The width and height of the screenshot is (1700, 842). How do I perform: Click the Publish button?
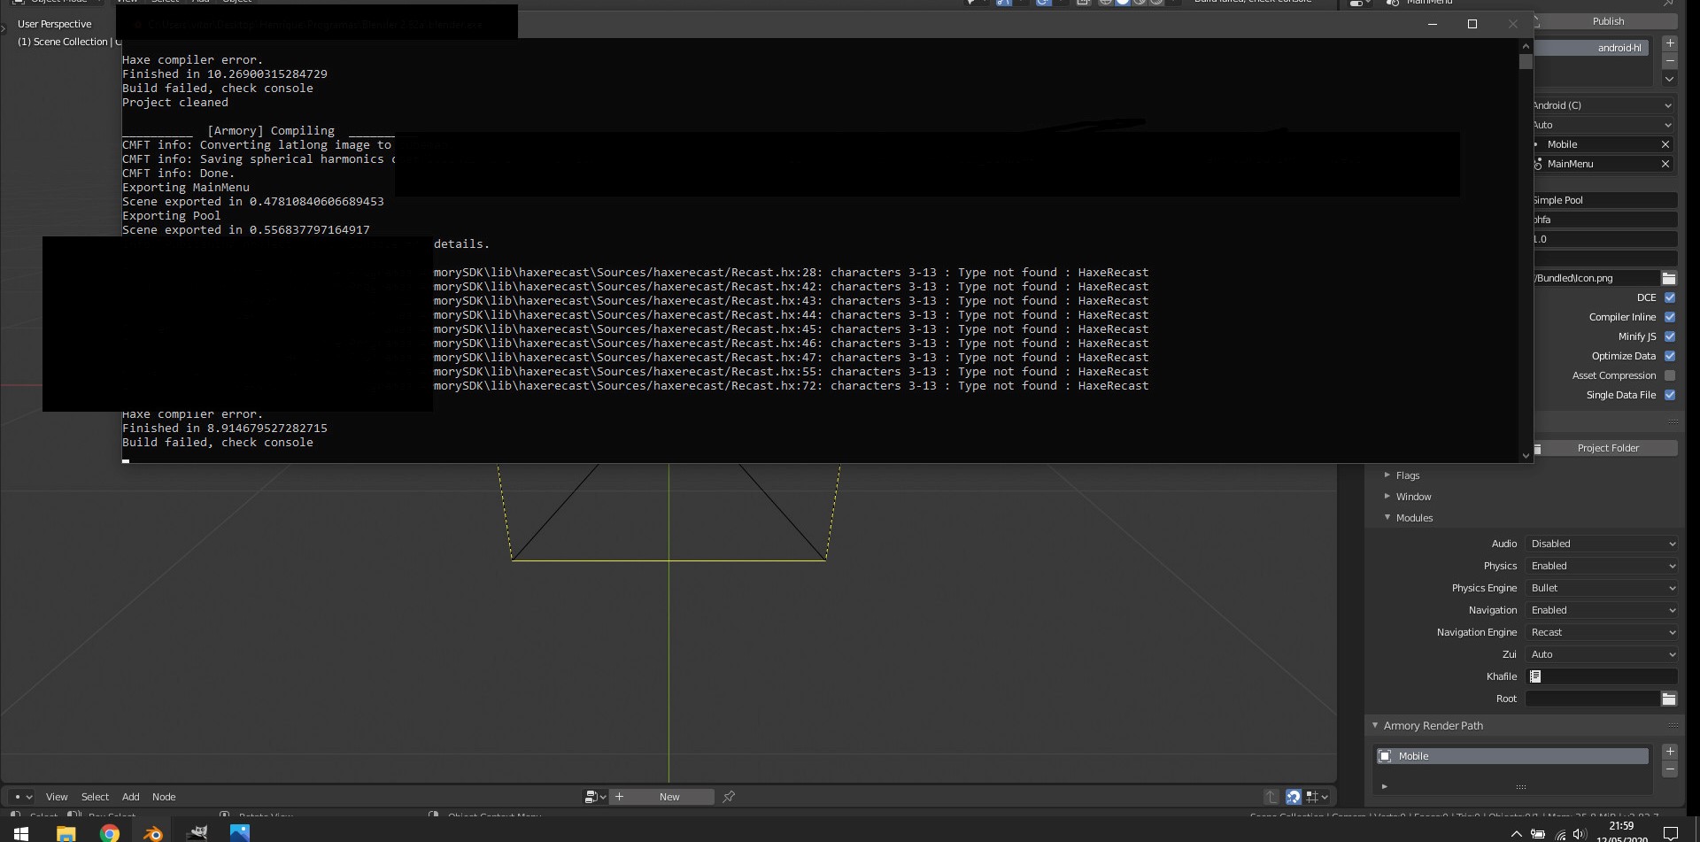[1607, 21]
